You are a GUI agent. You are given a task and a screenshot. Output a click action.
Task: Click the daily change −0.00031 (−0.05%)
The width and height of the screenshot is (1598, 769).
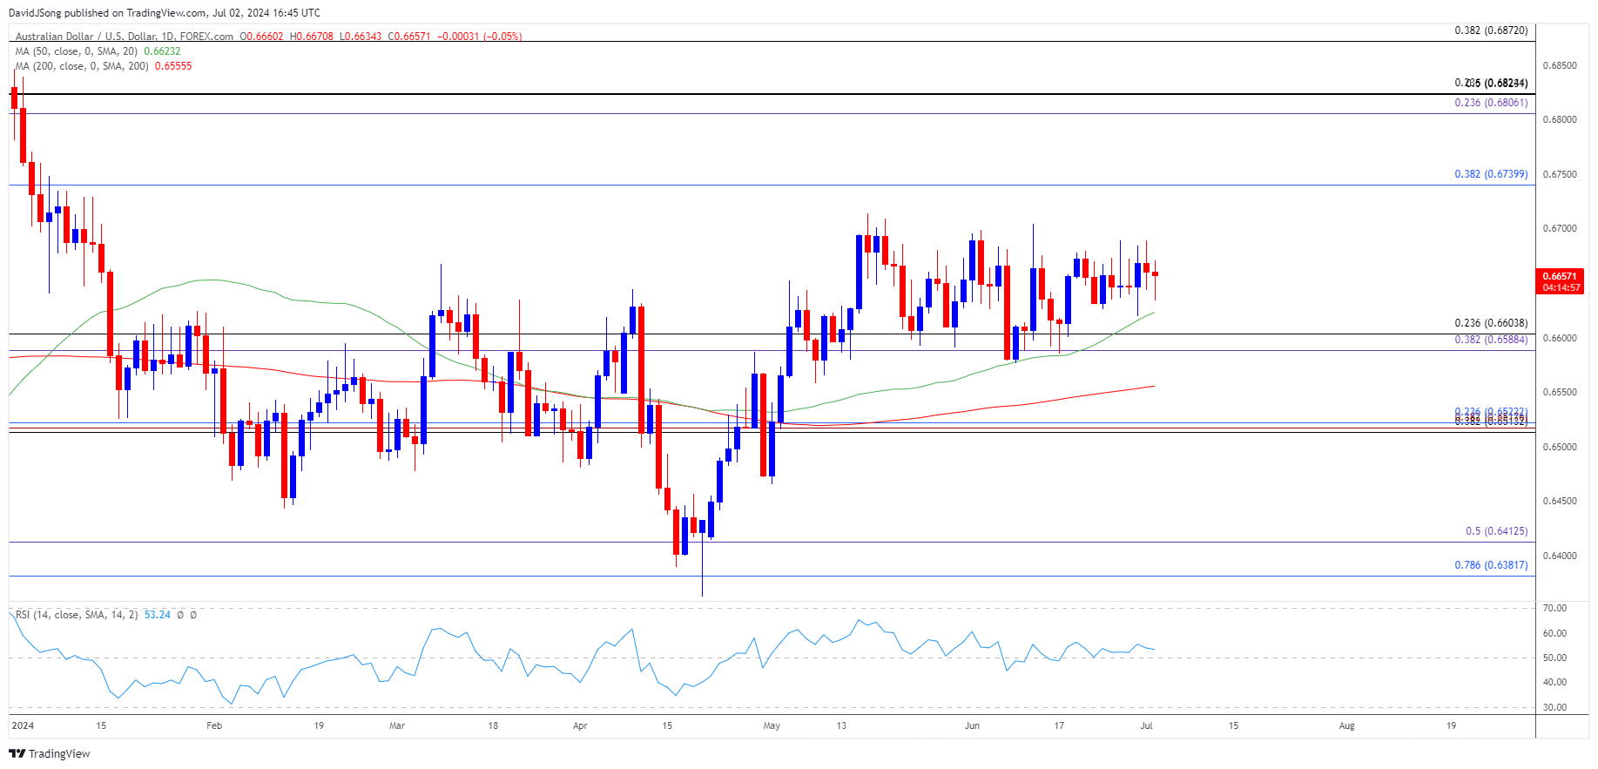coord(480,37)
